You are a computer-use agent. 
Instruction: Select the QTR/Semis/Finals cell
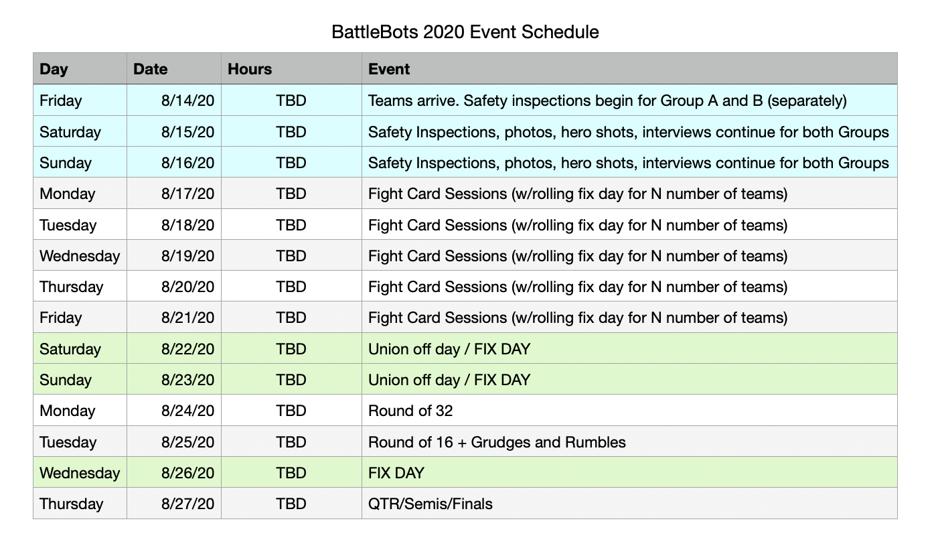coord(629,503)
